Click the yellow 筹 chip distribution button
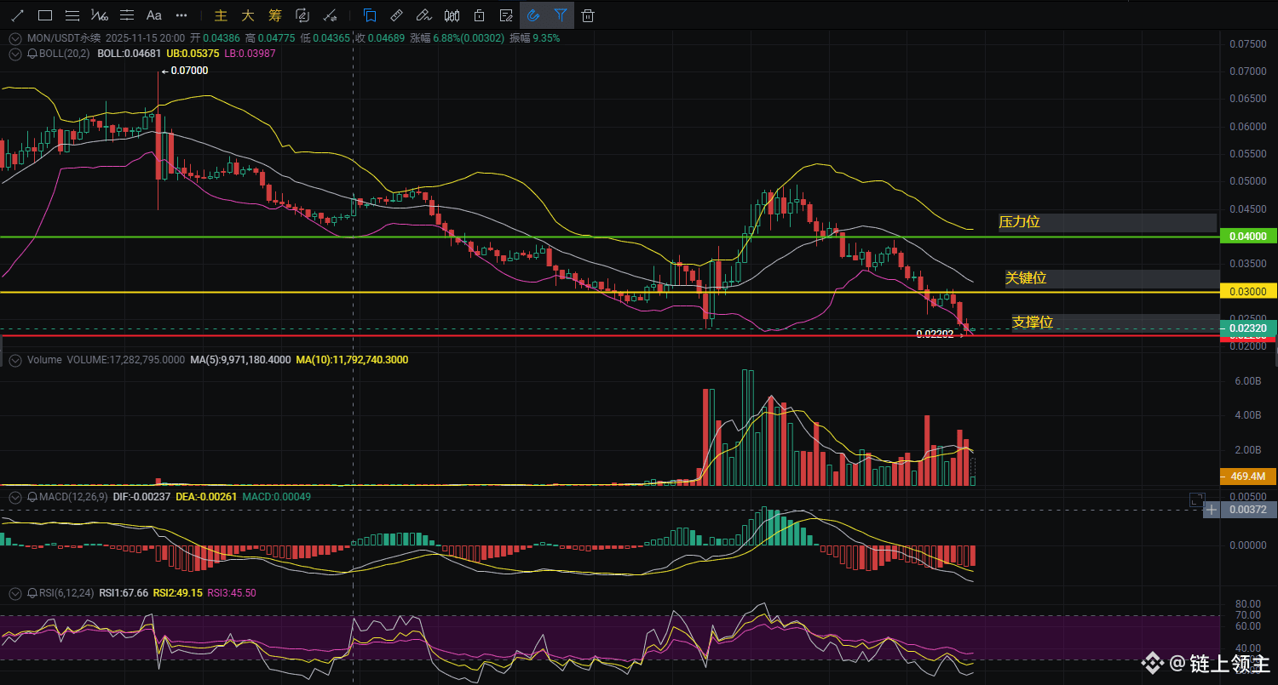The image size is (1278, 685). coord(274,15)
